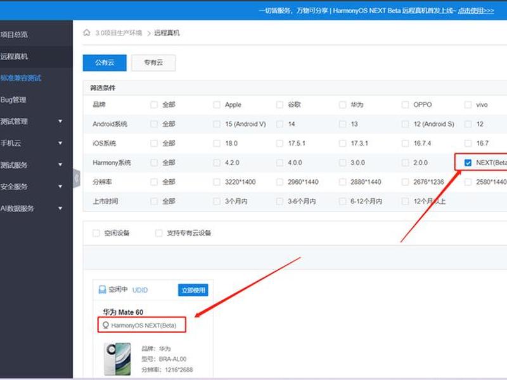Check the 全部 box in Harmony系统 row

tap(154, 163)
